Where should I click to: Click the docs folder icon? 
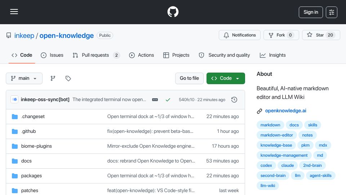[x=15, y=161]
